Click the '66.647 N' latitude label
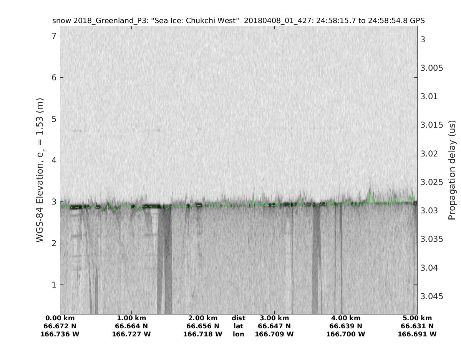Image resolution: width=461 pixels, height=346 pixels. pos(274,326)
